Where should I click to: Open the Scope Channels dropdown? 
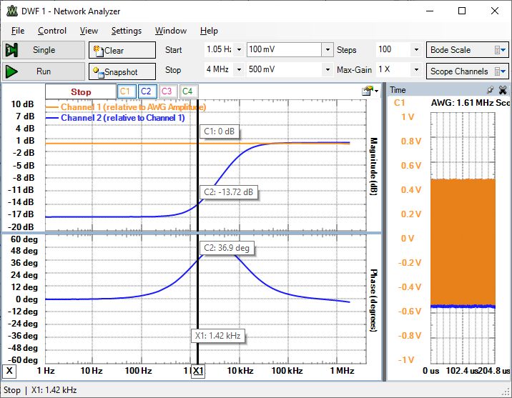[501, 71]
